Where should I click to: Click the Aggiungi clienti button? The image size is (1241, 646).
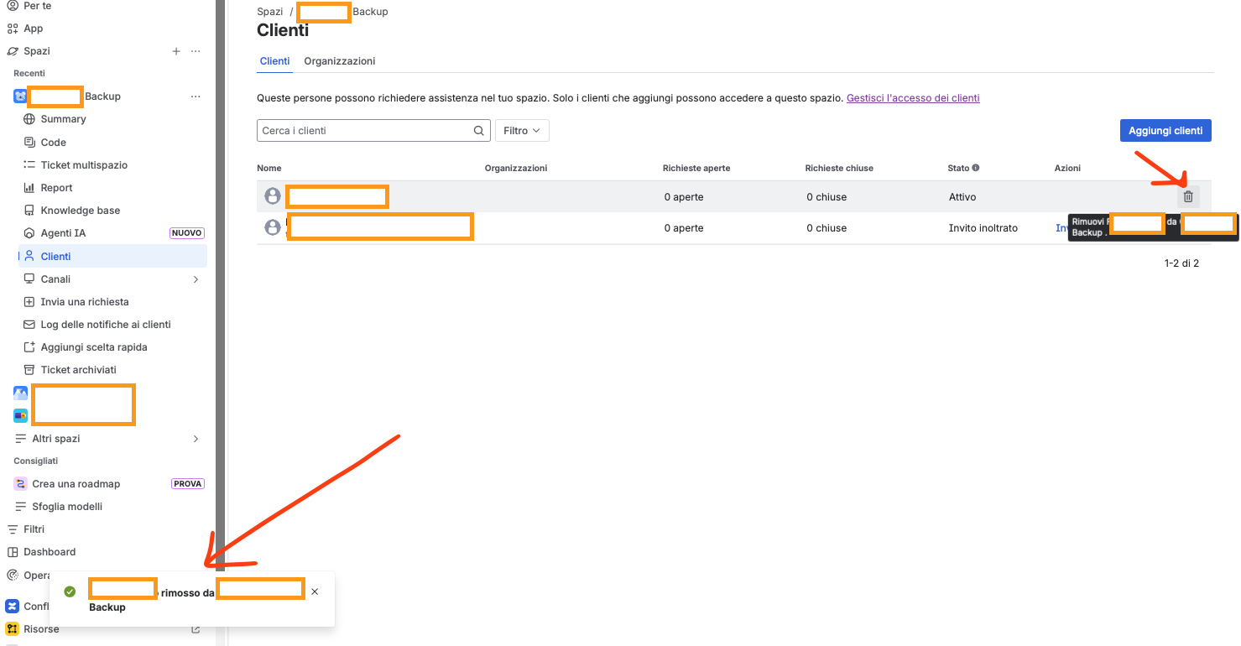[x=1165, y=131]
